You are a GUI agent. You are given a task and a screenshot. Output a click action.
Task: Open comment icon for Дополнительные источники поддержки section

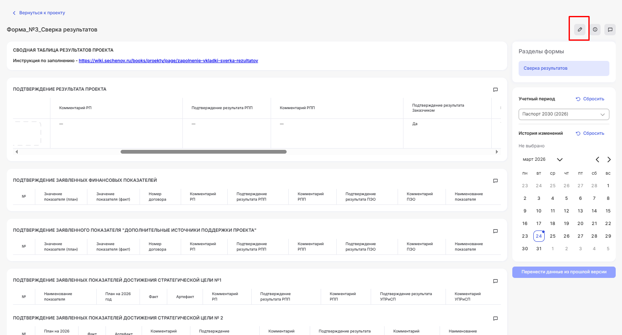[x=495, y=231]
